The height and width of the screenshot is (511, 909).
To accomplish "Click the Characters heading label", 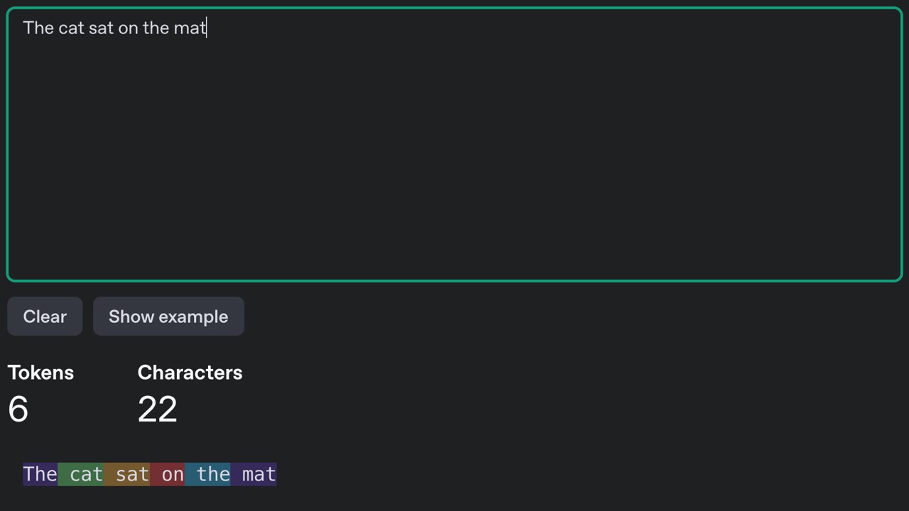I will point(190,373).
